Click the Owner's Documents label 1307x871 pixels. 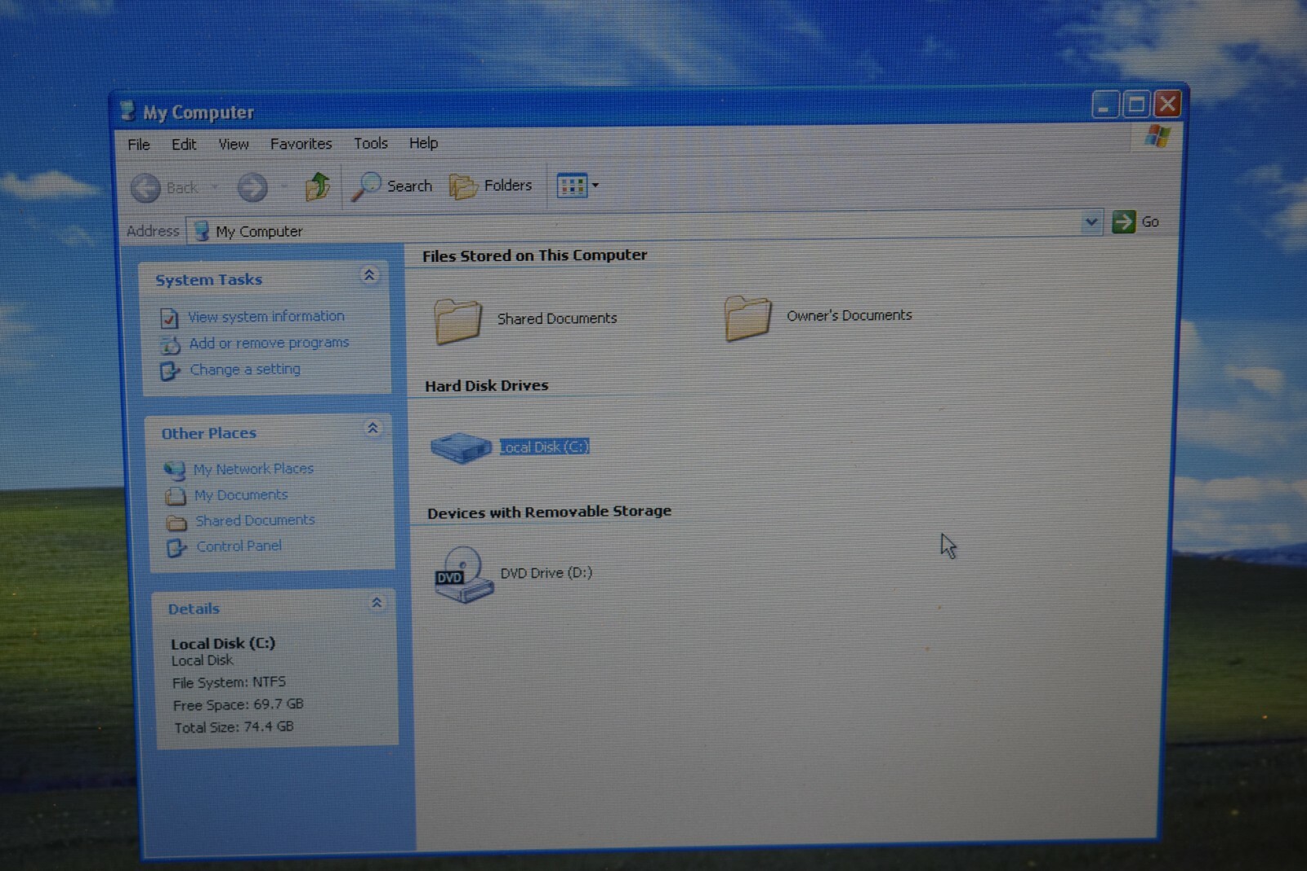[850, 315]
